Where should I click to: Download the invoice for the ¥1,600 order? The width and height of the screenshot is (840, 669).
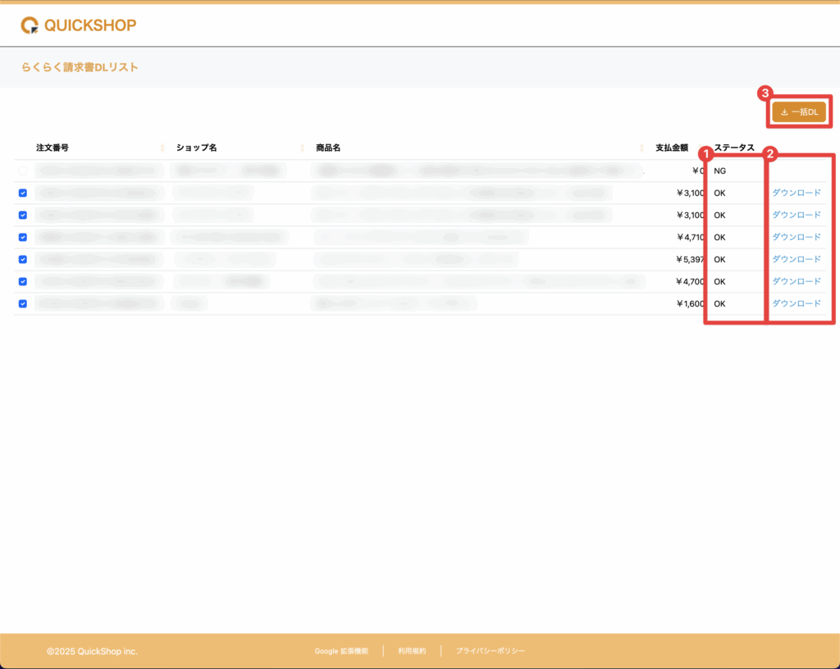pyautogui.click(x=796, y=303)
